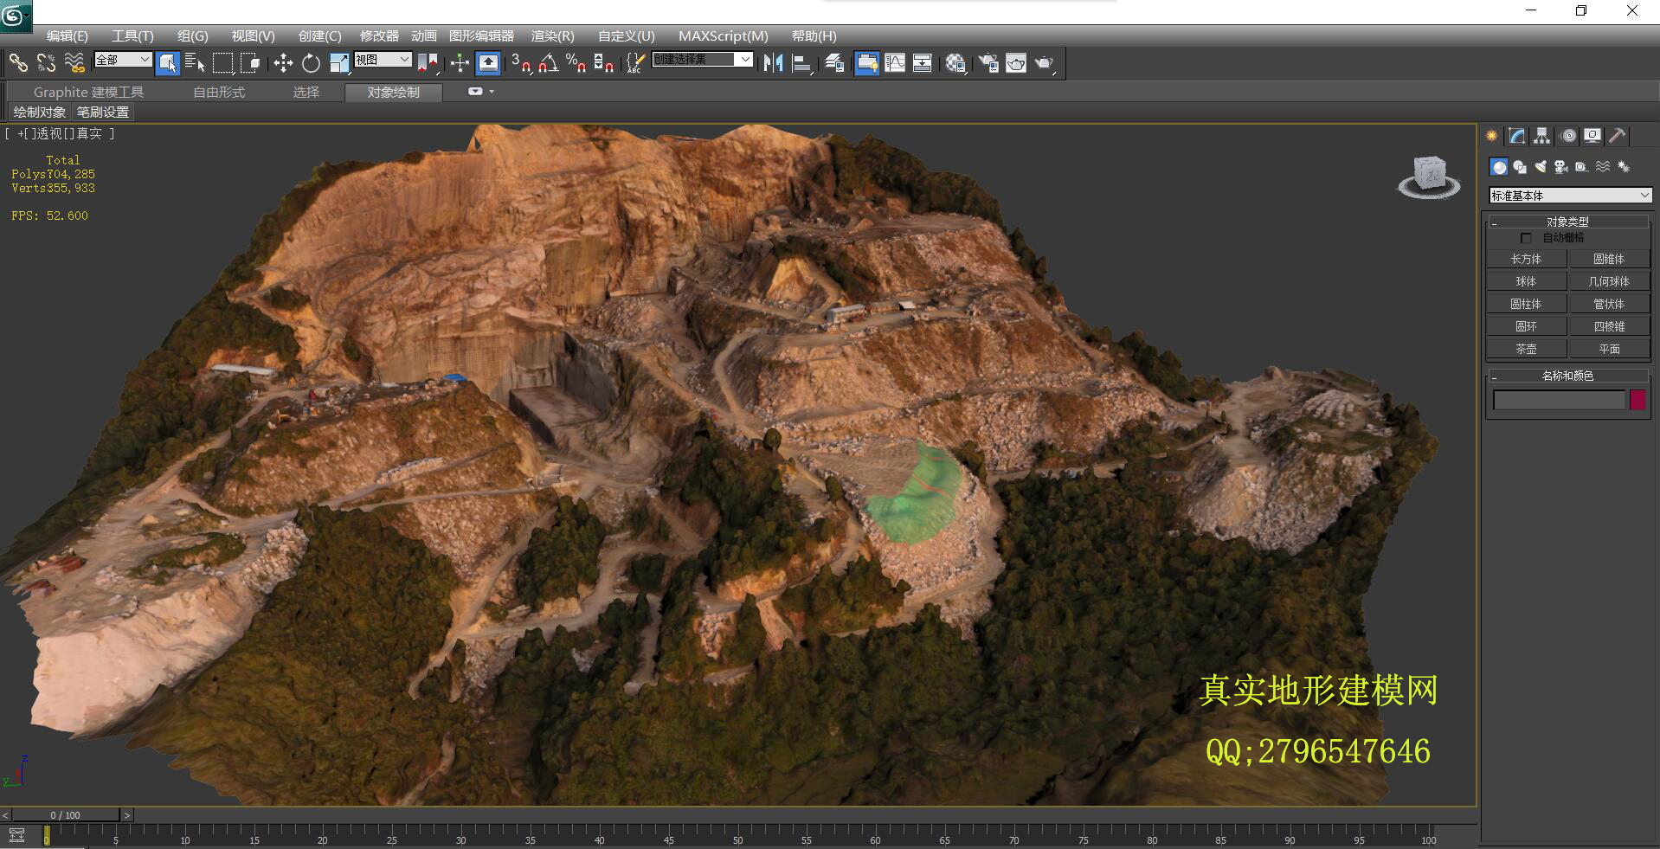
Task: Click the Render Production teapot icon
Action: tap(1045, 62)
